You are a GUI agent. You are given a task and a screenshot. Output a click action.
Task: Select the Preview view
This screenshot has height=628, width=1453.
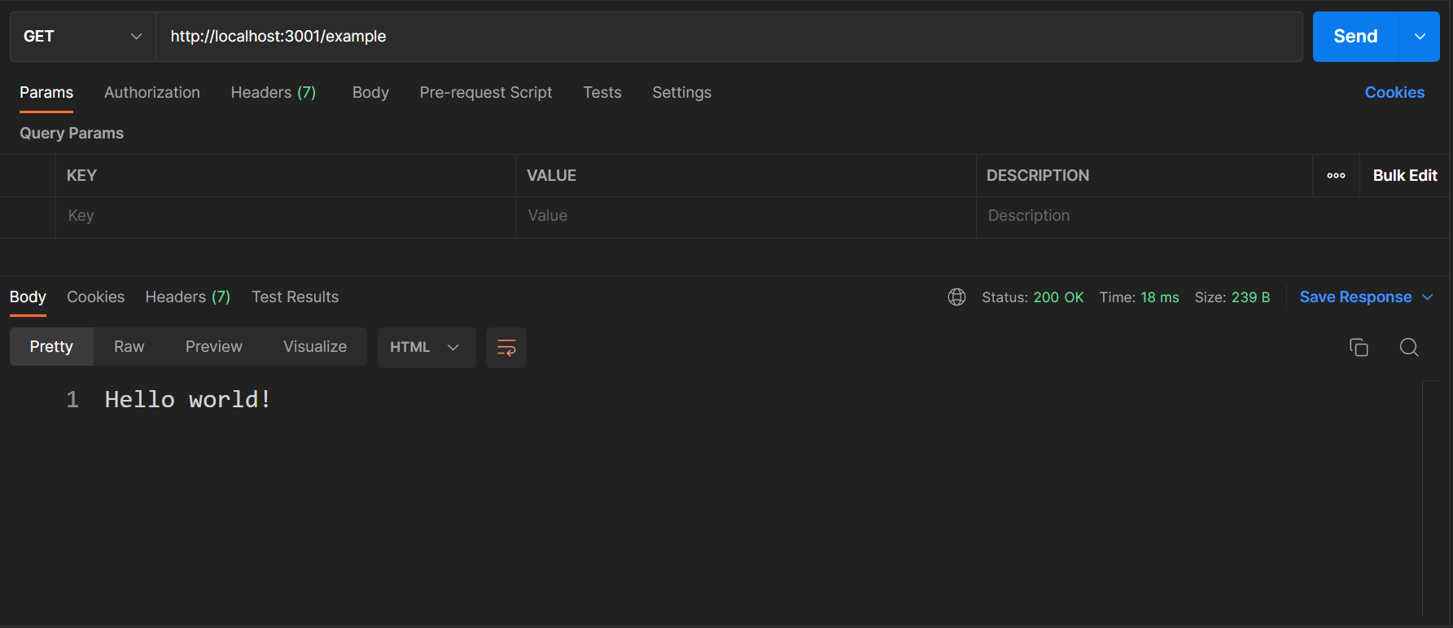click(214, 347)
